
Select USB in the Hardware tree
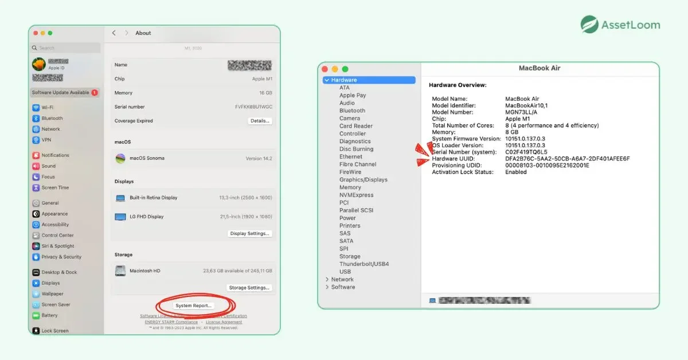[x=345, y=272]
